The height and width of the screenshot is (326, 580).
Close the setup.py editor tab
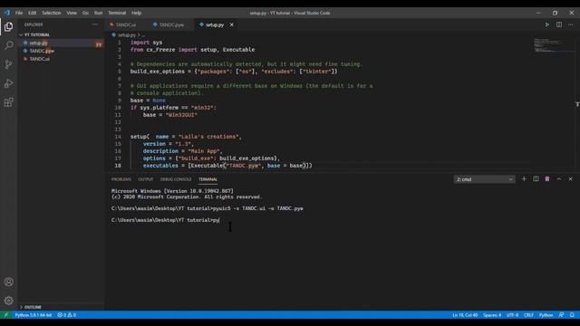coord(232,24)
